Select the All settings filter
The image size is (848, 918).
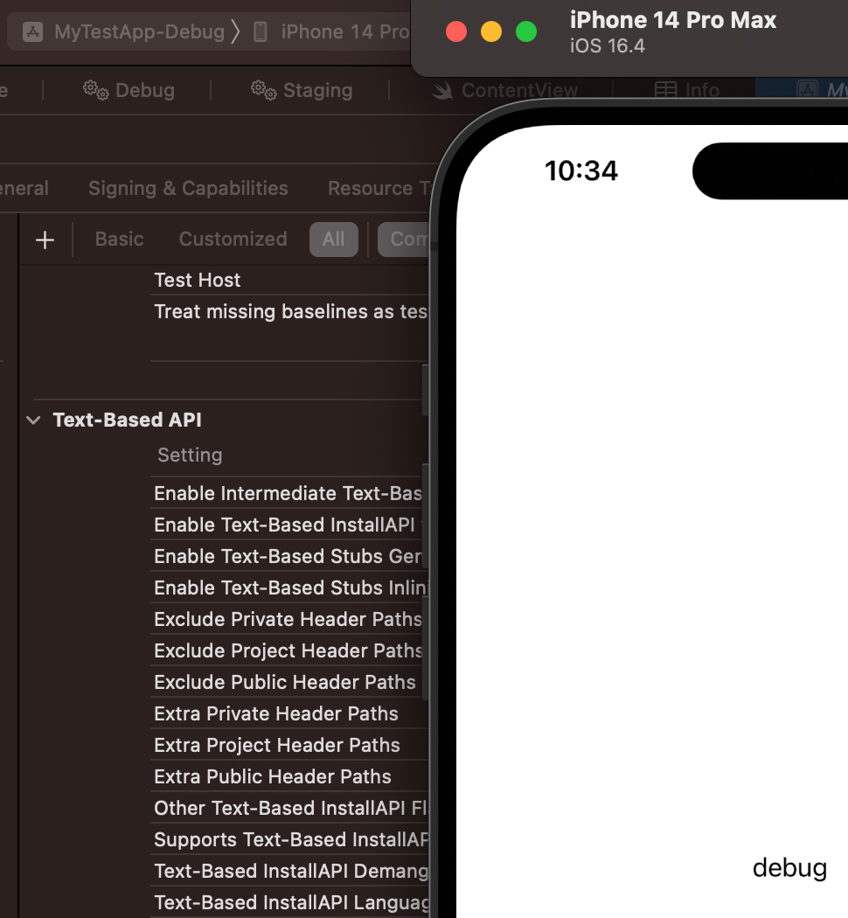334,239
